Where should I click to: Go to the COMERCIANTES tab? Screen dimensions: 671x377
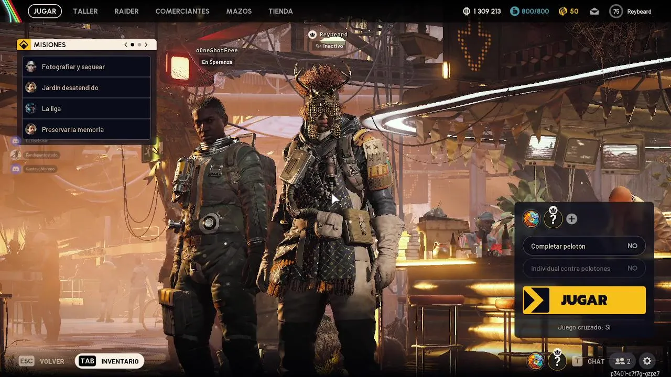(182, 11)
